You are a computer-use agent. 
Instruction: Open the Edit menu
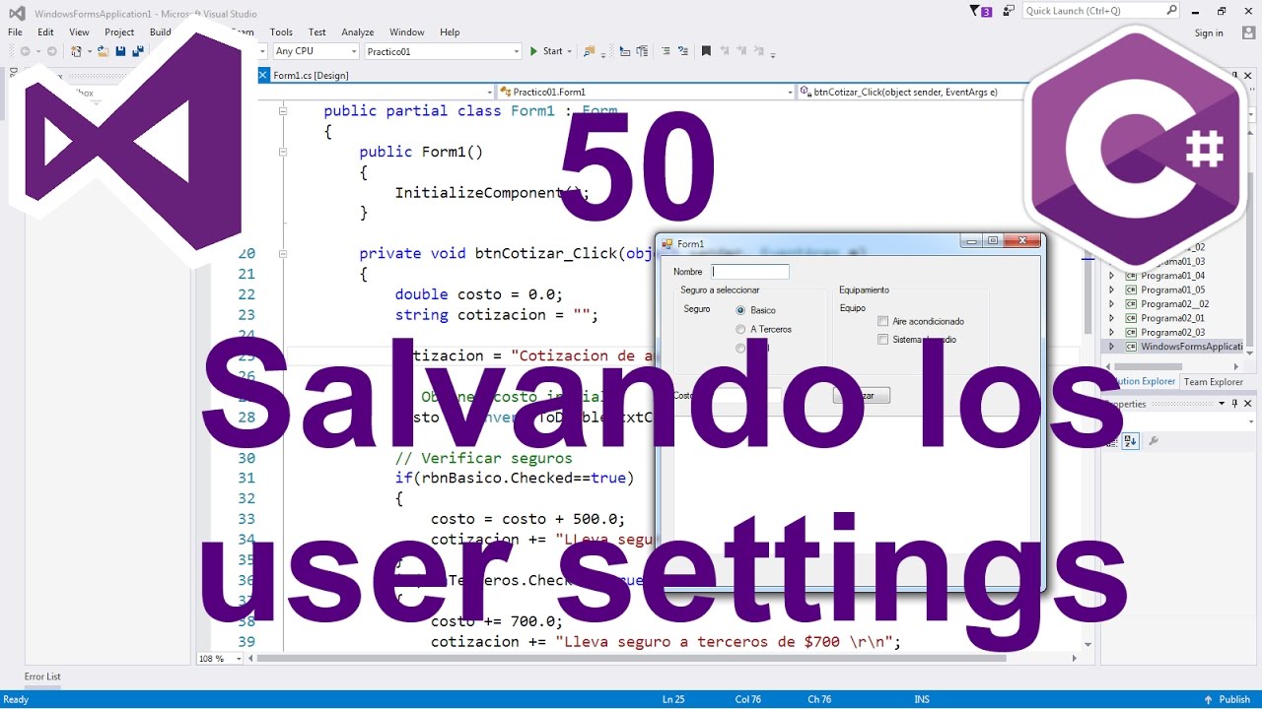(x=46, y=32)
